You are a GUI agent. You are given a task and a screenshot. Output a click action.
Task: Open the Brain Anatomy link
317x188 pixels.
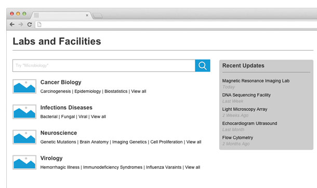[x=94, y=142]
